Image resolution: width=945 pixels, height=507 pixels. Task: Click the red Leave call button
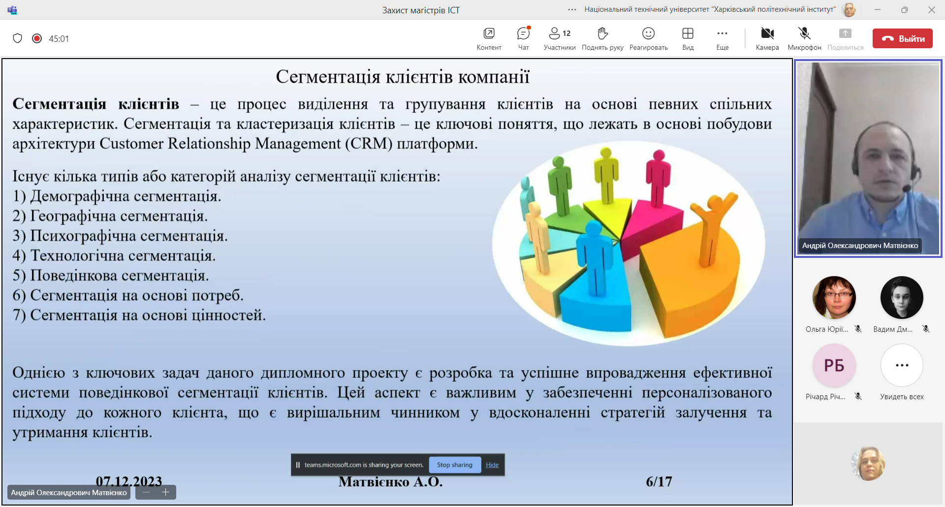(902, 38)
